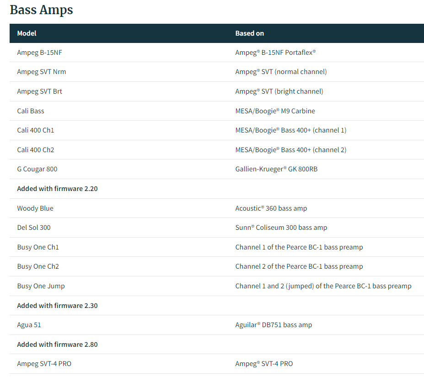Viewport: 424px width, 382px height.
Task: Select the 'Woody Blue' model cell
Action: 35,208
